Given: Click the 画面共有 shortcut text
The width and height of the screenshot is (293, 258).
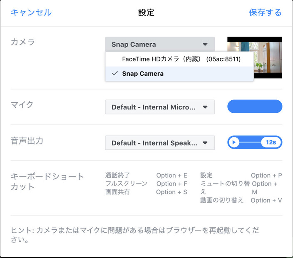Looking at the screenshot, I should pyautogui.click(x=117, y=192).
